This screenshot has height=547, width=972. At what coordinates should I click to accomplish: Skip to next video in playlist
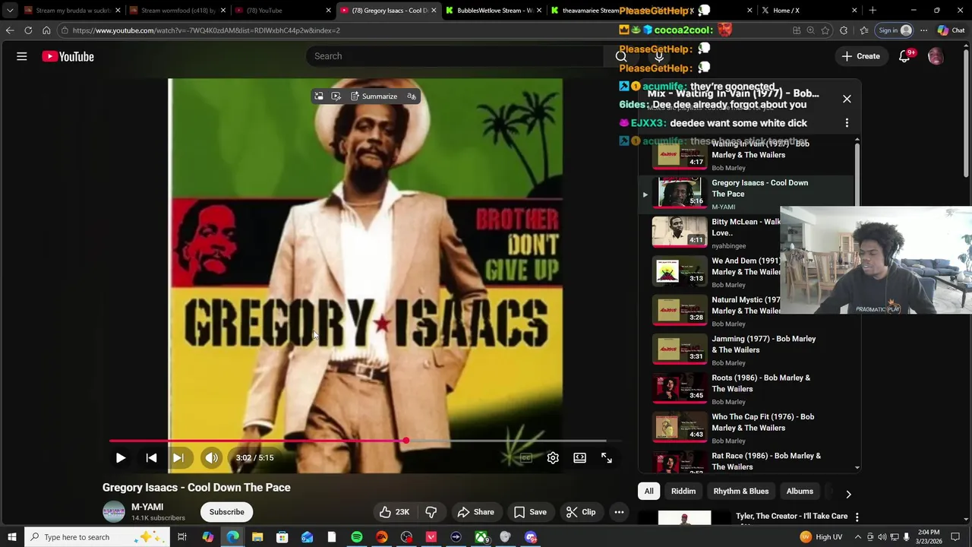click(178, 457)
